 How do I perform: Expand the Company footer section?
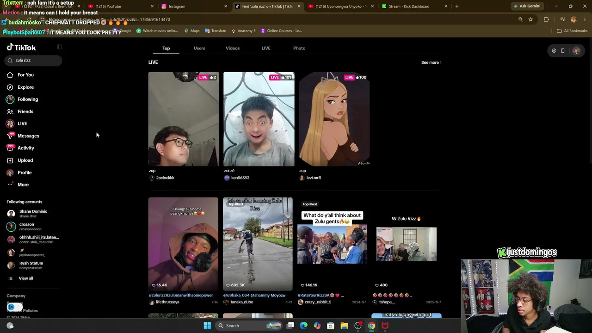pos(16,296)
